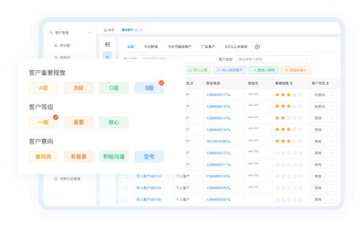Click the 转入线索客户 button
The image size is (364, 231).
tap(230, 70)
